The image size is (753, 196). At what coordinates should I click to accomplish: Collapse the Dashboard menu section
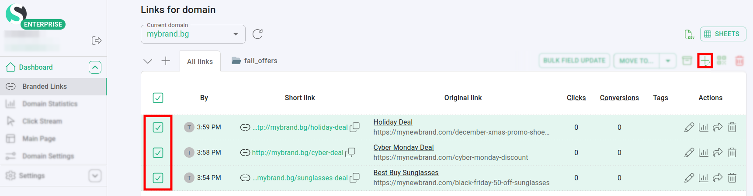pos(95,67)
